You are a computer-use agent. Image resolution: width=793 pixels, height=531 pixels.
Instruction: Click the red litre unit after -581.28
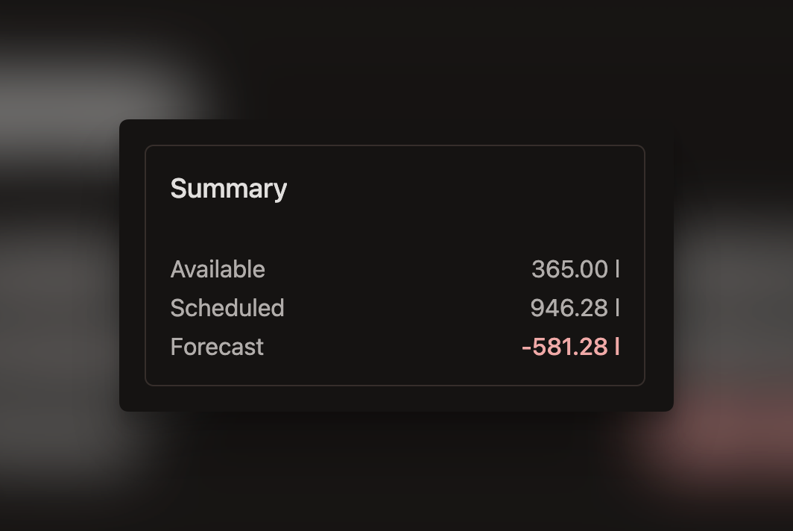click(617, 347)
